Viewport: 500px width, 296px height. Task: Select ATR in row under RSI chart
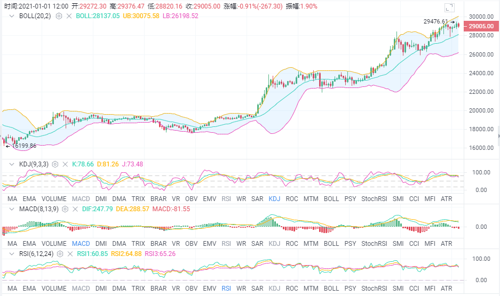point(447,289)
